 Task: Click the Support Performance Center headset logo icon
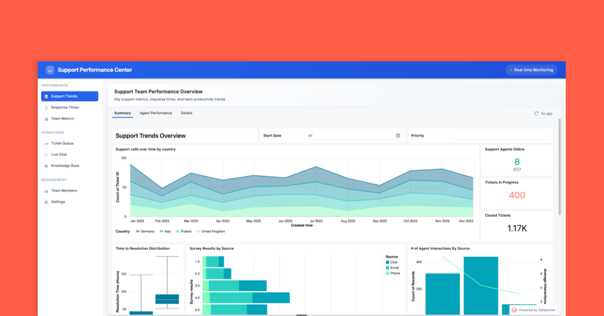(49, 69)
